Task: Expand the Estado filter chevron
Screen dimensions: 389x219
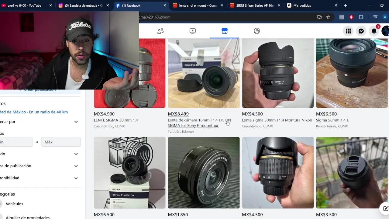Action: 76,154
